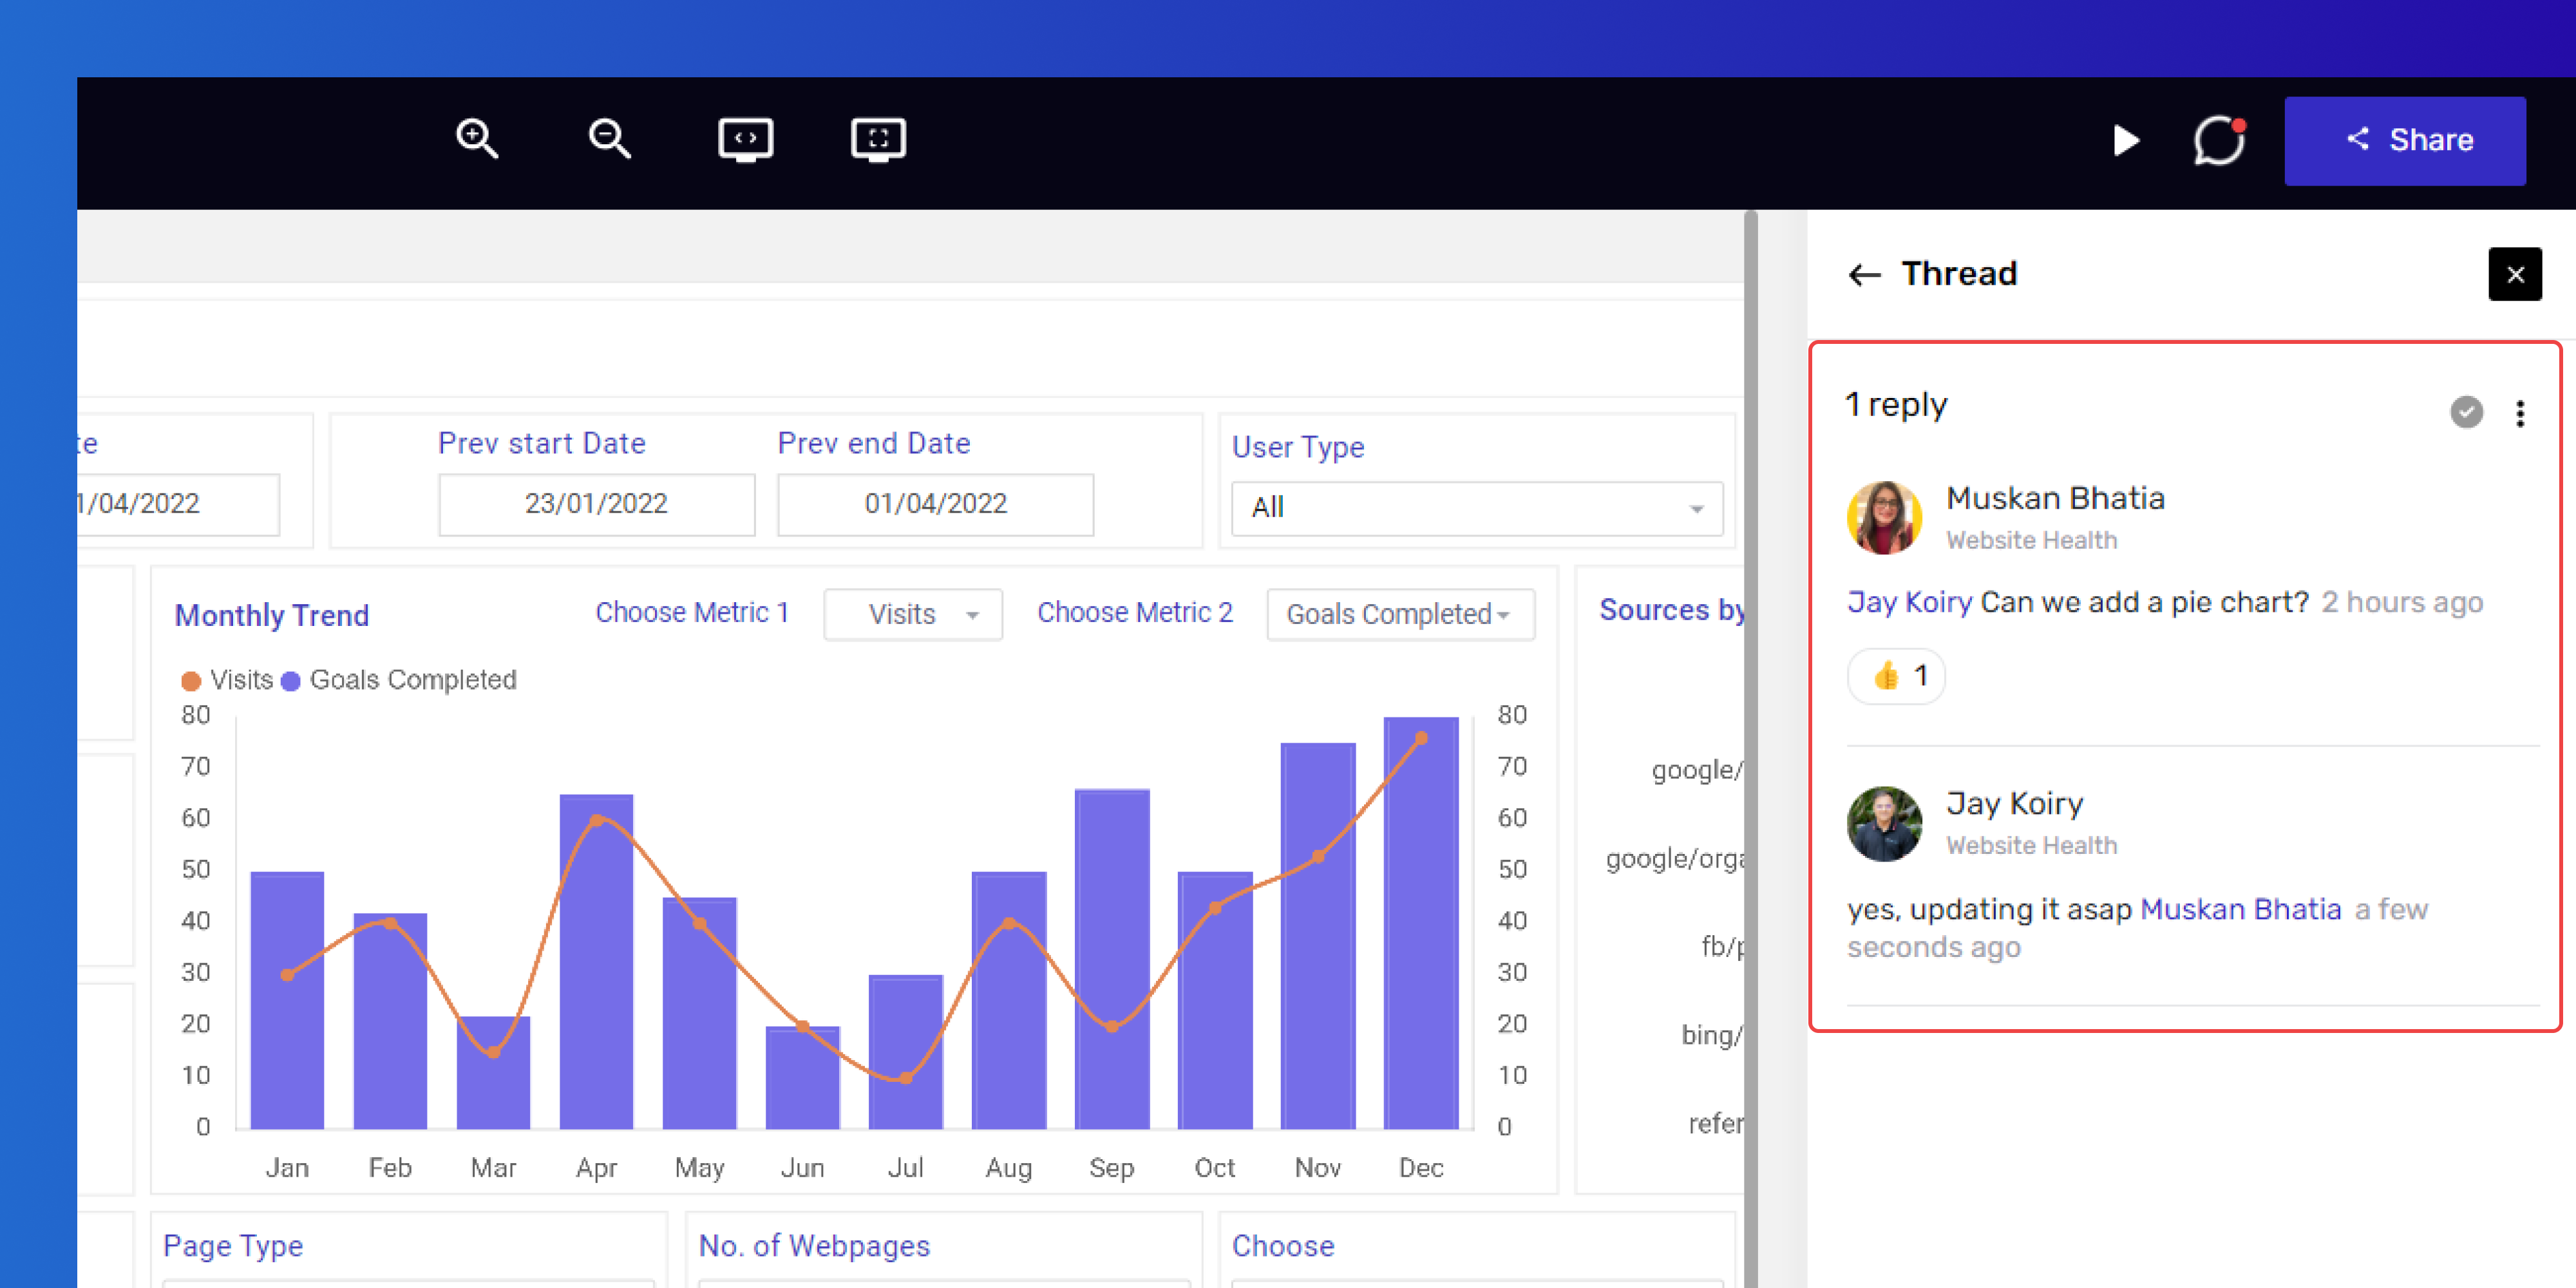
Task: Open the User Type All dropdown
Action: pos(1476,508)
